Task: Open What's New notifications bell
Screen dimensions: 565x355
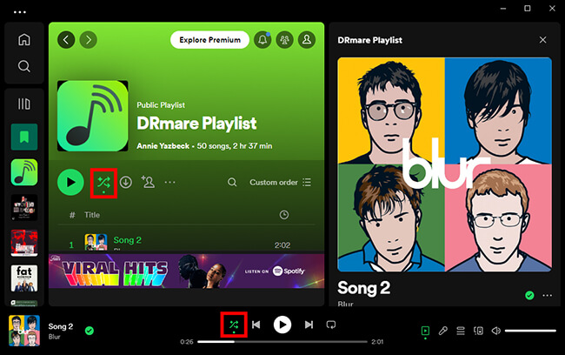Action: pyautogui.click(x=263, y=40)
